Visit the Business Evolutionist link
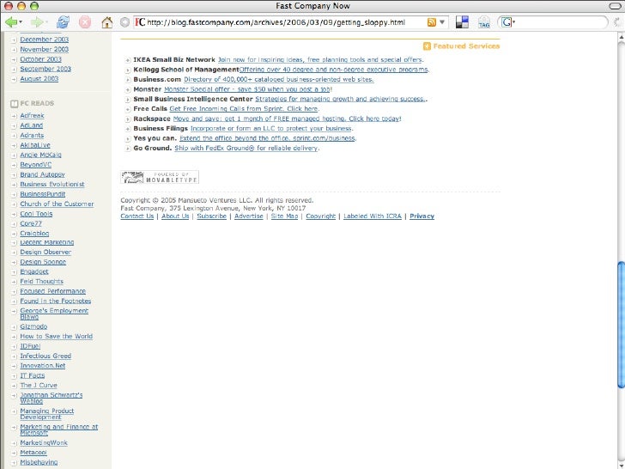 pos(52,184)
